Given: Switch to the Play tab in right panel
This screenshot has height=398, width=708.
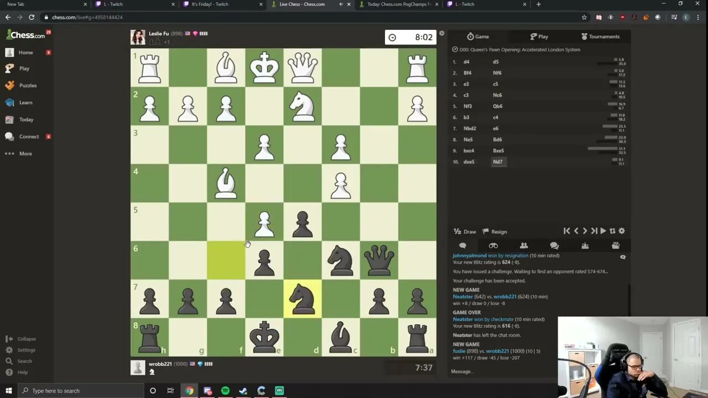Looking at the screenshot, I should pyautogui.click(x=539, y=36).
